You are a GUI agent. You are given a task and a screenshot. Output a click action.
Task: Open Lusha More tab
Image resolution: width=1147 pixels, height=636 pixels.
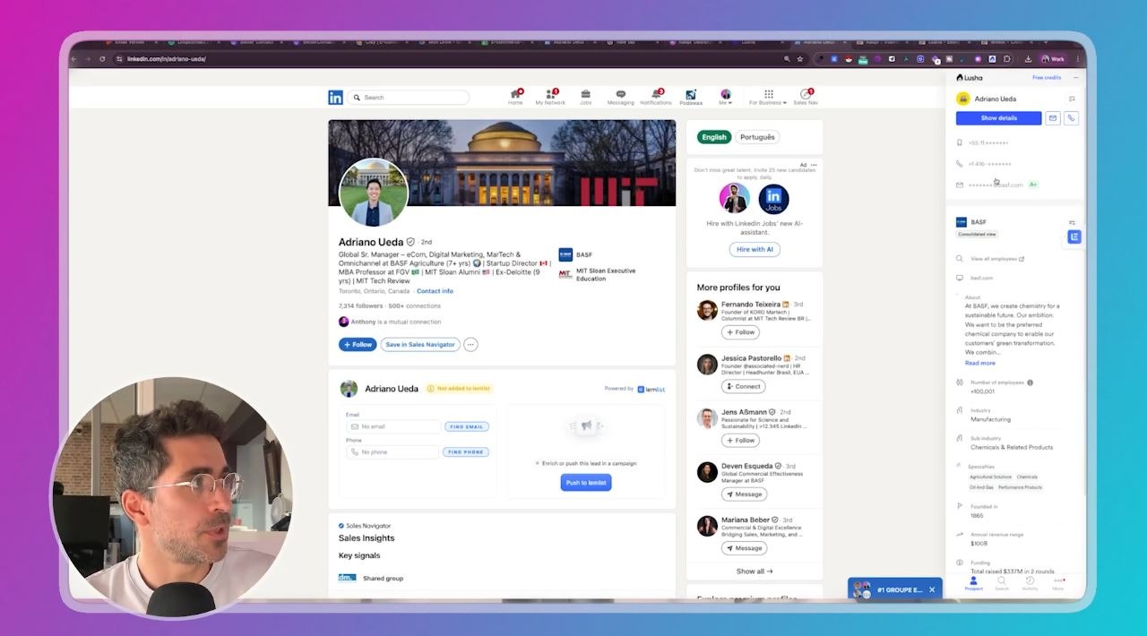tap(1058, 583)
